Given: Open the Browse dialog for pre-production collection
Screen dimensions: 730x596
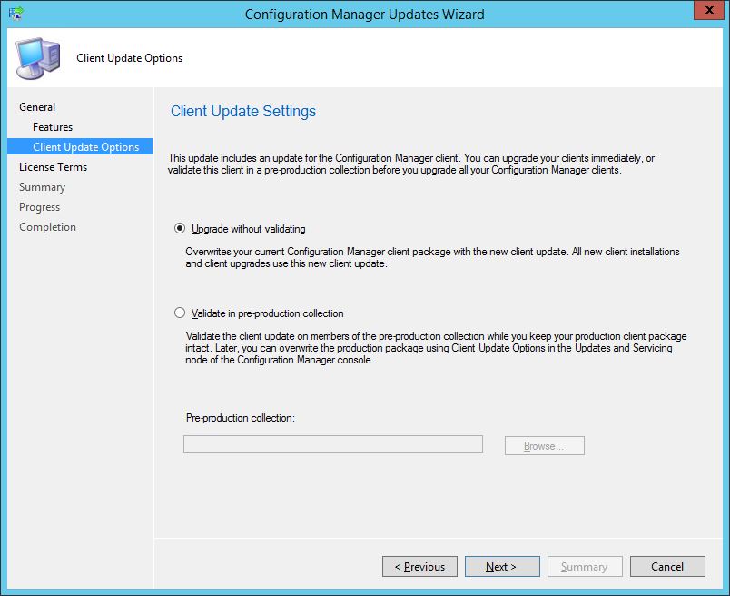Looking at the screenshot, I should (543, 445).
